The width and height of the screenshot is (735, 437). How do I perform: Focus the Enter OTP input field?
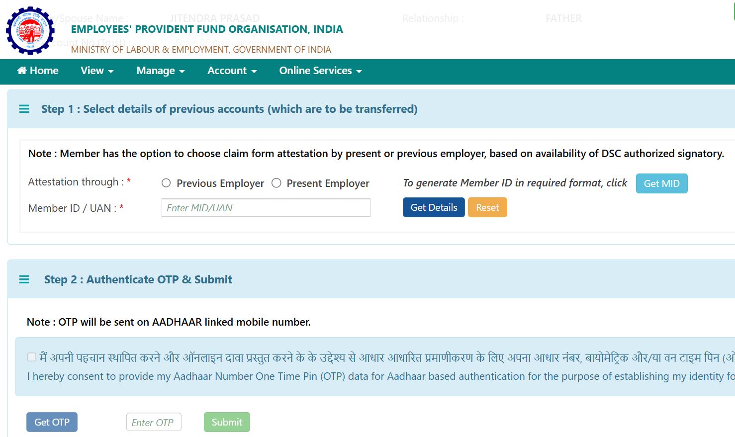(x=154, y=422)
